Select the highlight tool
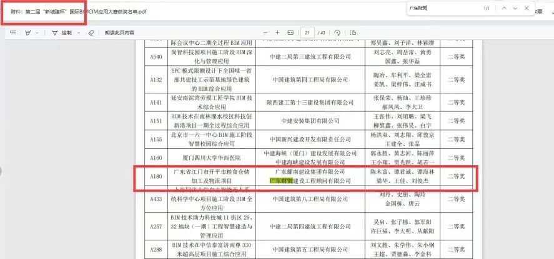Screen dimensions: 554x259 28,32
